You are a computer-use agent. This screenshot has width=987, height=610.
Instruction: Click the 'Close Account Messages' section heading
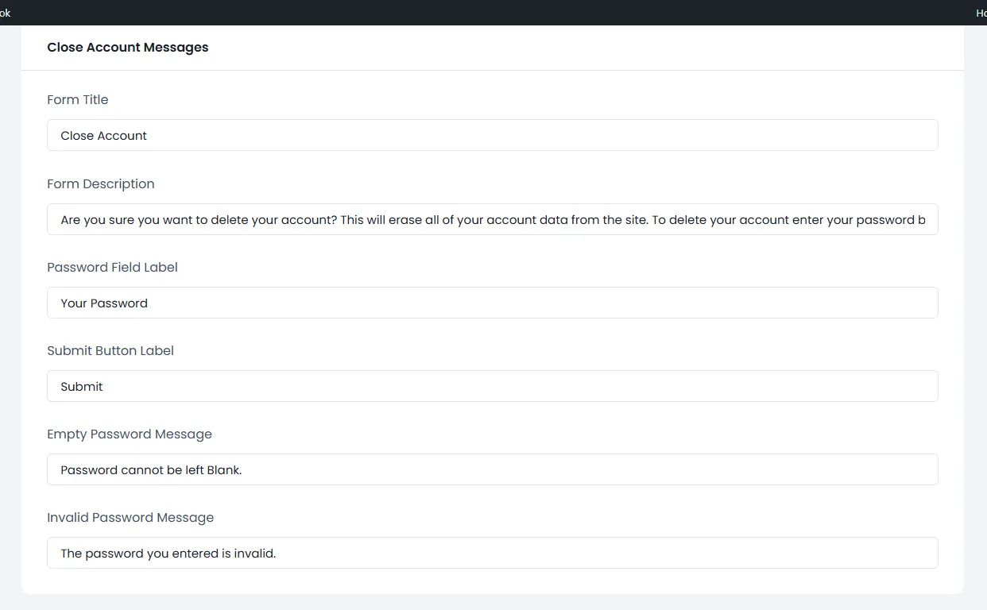coord(127,48)
